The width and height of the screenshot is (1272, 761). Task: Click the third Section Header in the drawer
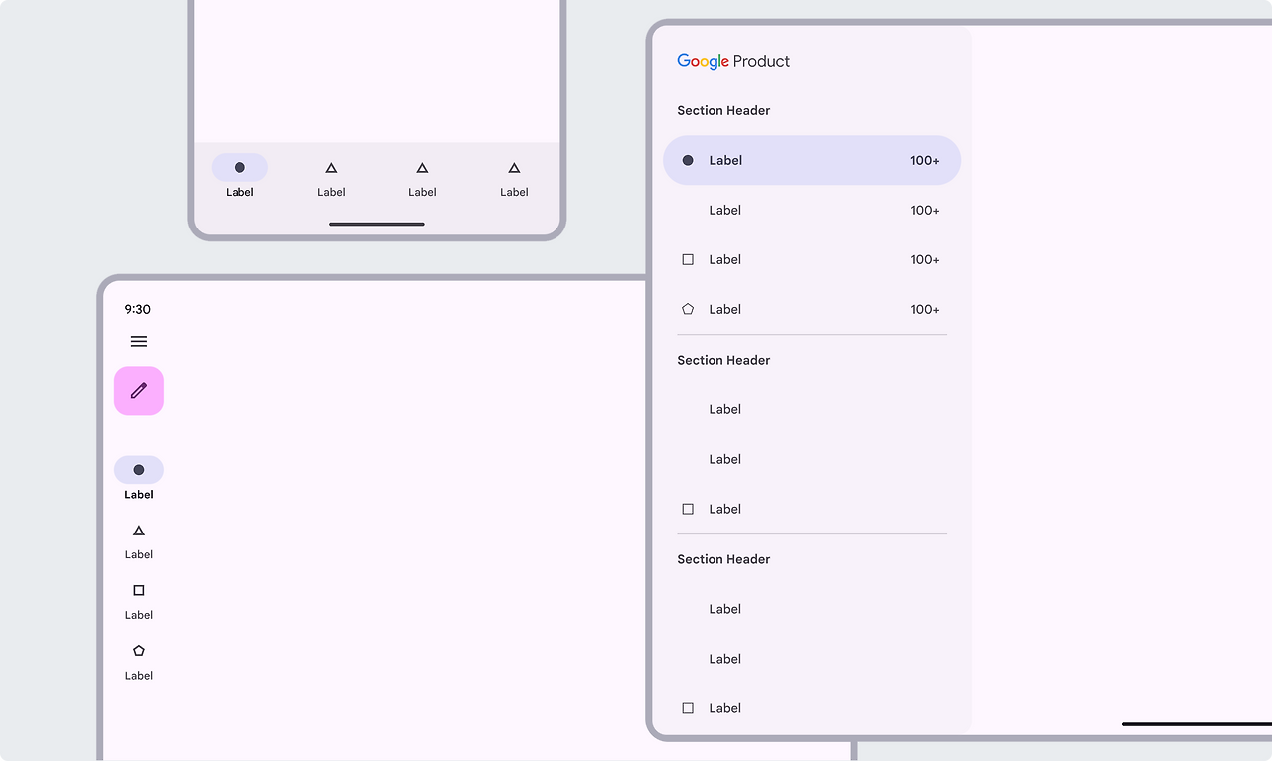pyautogui.click(x=723, y=559)
